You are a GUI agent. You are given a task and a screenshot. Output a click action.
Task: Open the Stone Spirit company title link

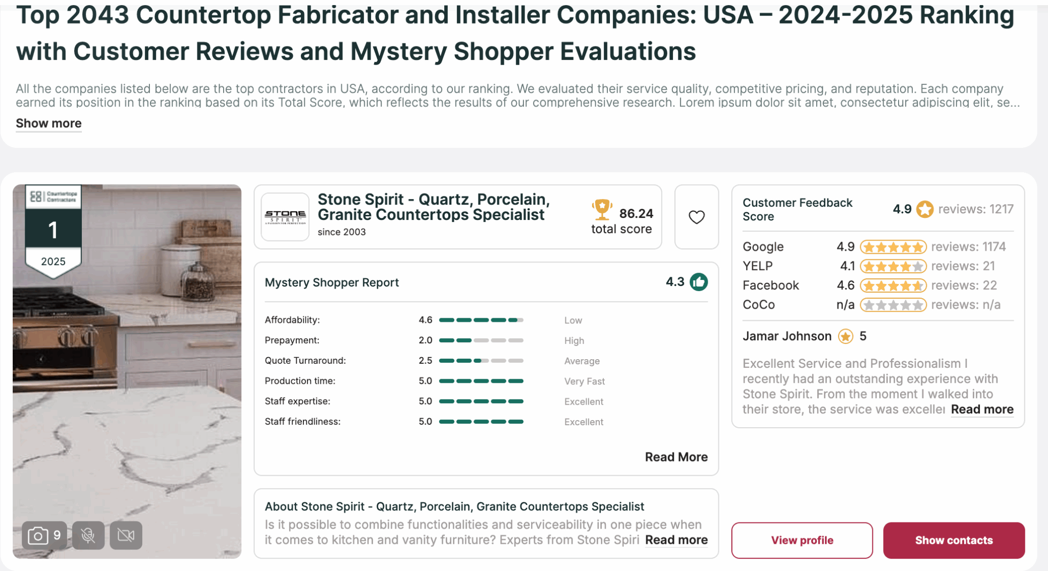(x=433, y=207)
